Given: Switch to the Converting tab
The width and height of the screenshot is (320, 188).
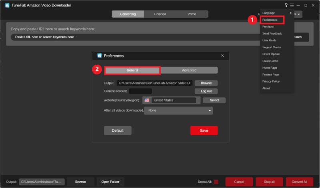Looking at the screenshot, I should click(128, 14).
